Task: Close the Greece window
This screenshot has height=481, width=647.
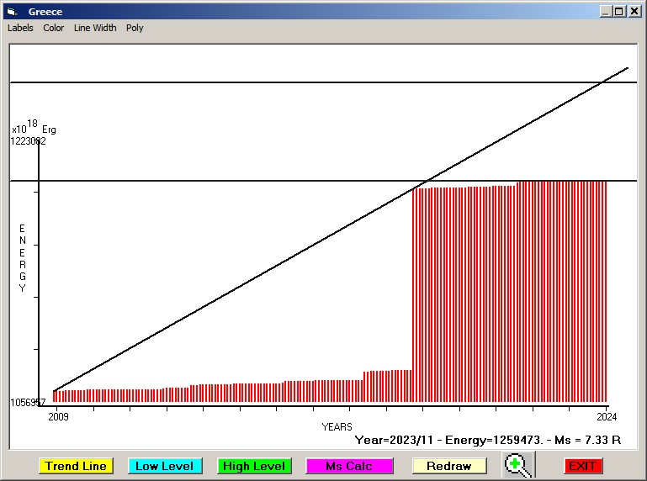Action: click(x=634, y=12)
